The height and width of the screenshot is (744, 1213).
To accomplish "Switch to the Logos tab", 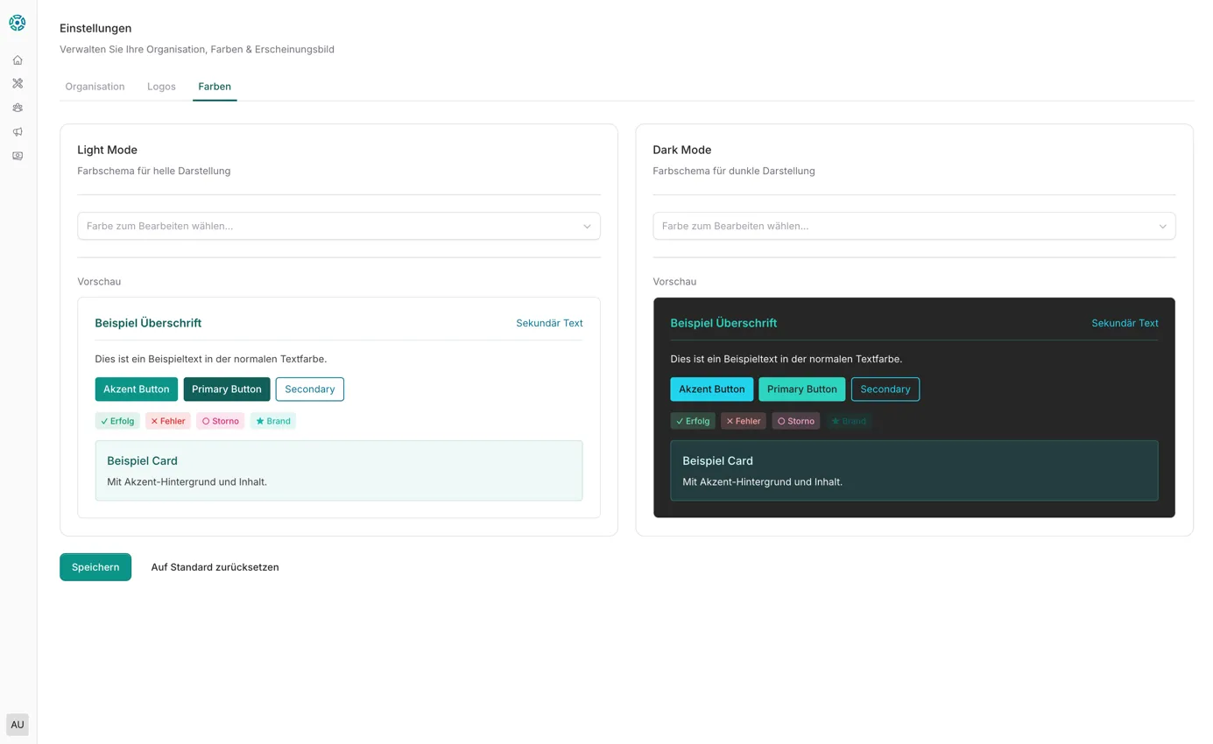I will (161, 87).
